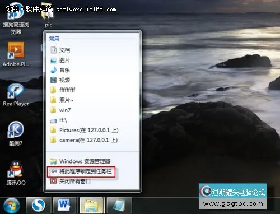
Task: Launch the 腾讯QQ desktop shortcut
Action: point(16,173)
